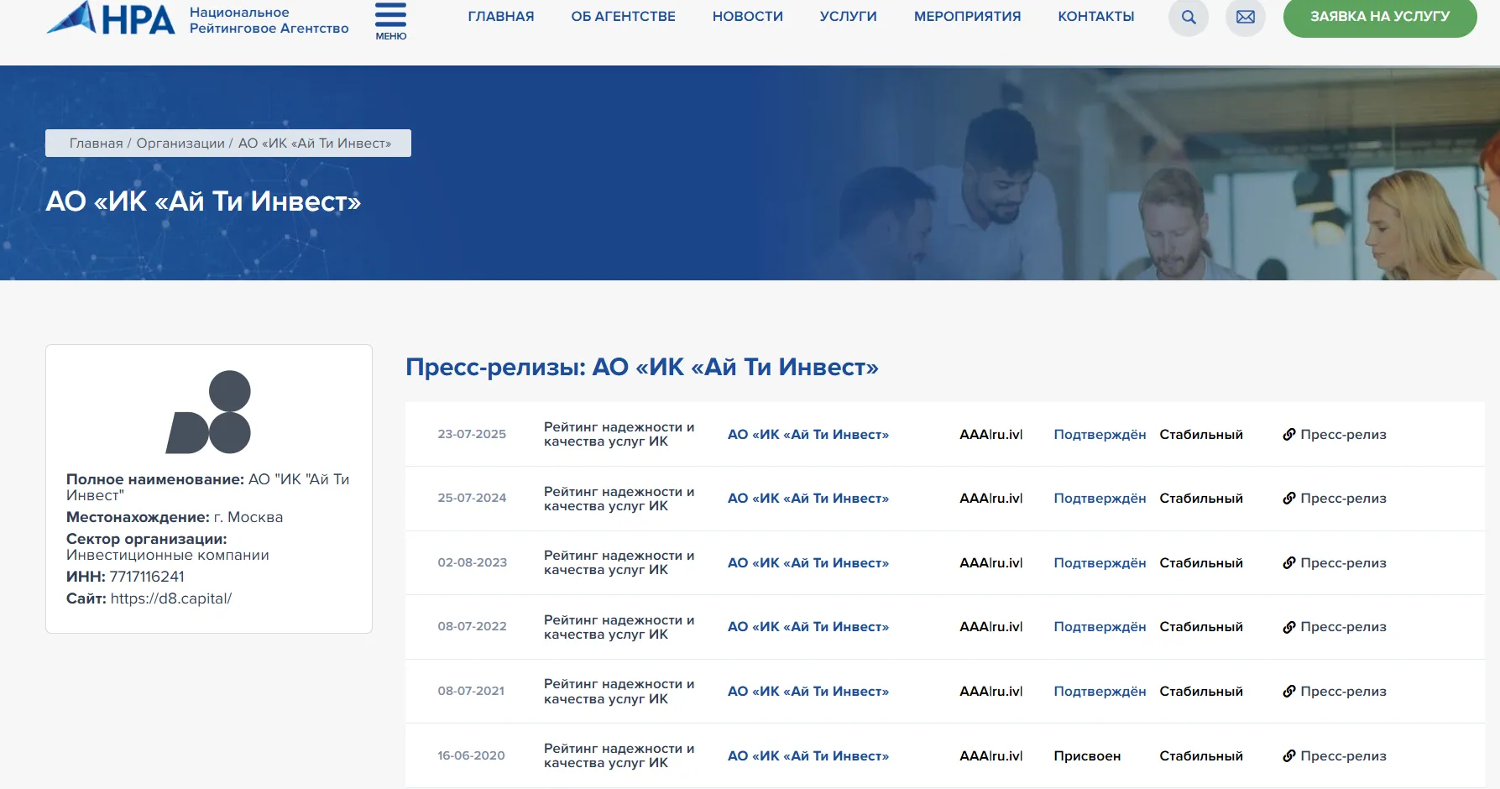Click the date 23-07-2025

pyautogui.click(x=472, y=434)
